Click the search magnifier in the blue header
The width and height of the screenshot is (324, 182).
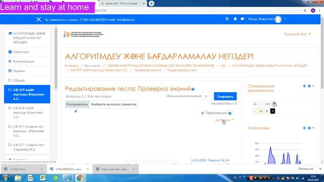pyautogui.click(x=227, y=19)
